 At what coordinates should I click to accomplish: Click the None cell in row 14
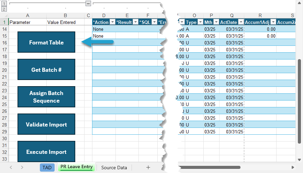104,29
